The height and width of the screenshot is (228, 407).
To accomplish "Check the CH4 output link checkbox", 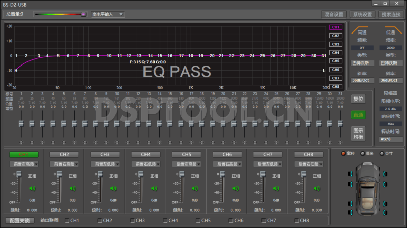I will tap(165, 221).
